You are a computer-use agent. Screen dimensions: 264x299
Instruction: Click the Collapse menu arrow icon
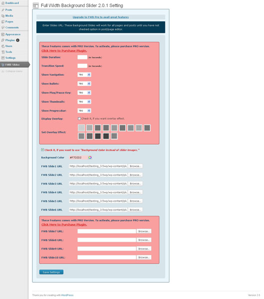coord(2,71)
